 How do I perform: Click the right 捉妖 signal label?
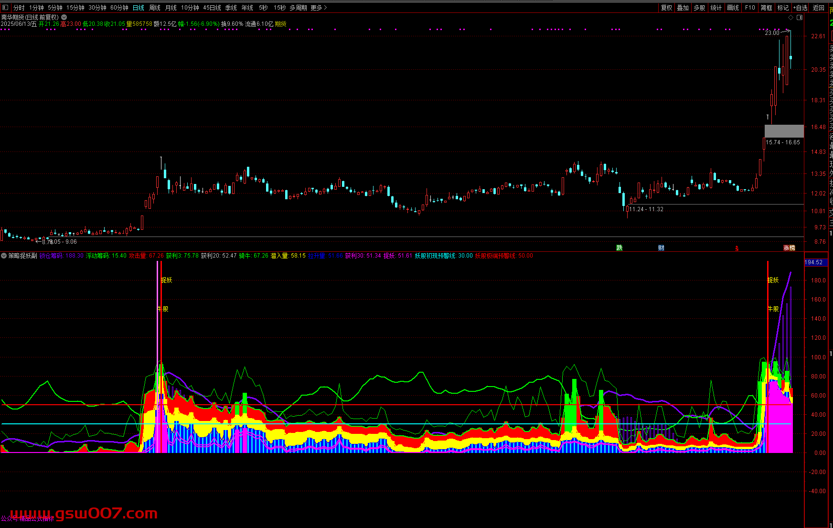pyautogui.click(x=773, y=280)
